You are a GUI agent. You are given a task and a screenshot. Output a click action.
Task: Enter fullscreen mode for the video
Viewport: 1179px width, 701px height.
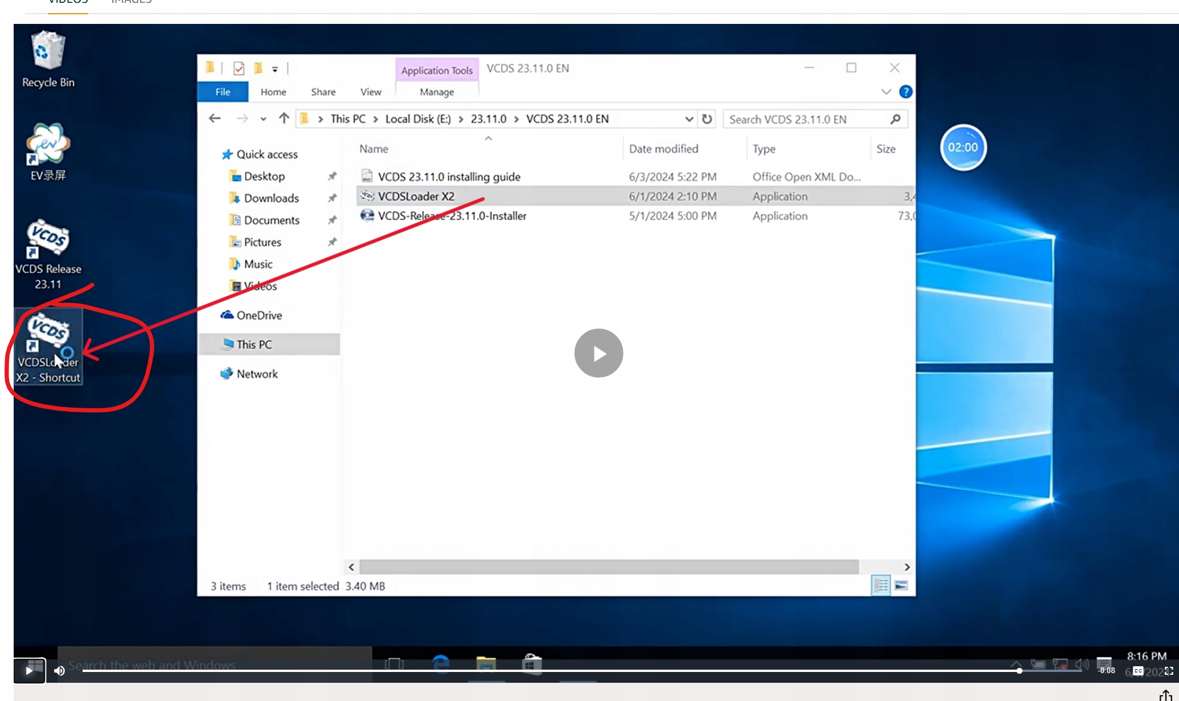tap(1169, 670)
